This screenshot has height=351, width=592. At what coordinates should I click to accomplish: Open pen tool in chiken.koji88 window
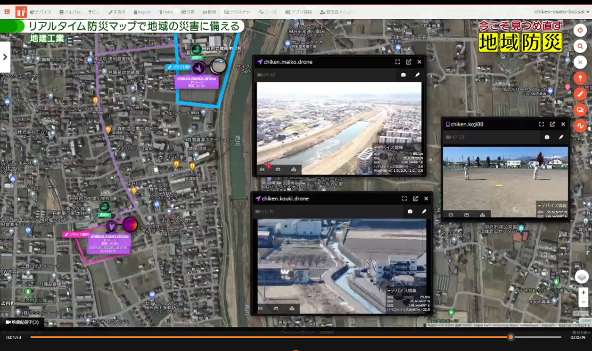561,137
